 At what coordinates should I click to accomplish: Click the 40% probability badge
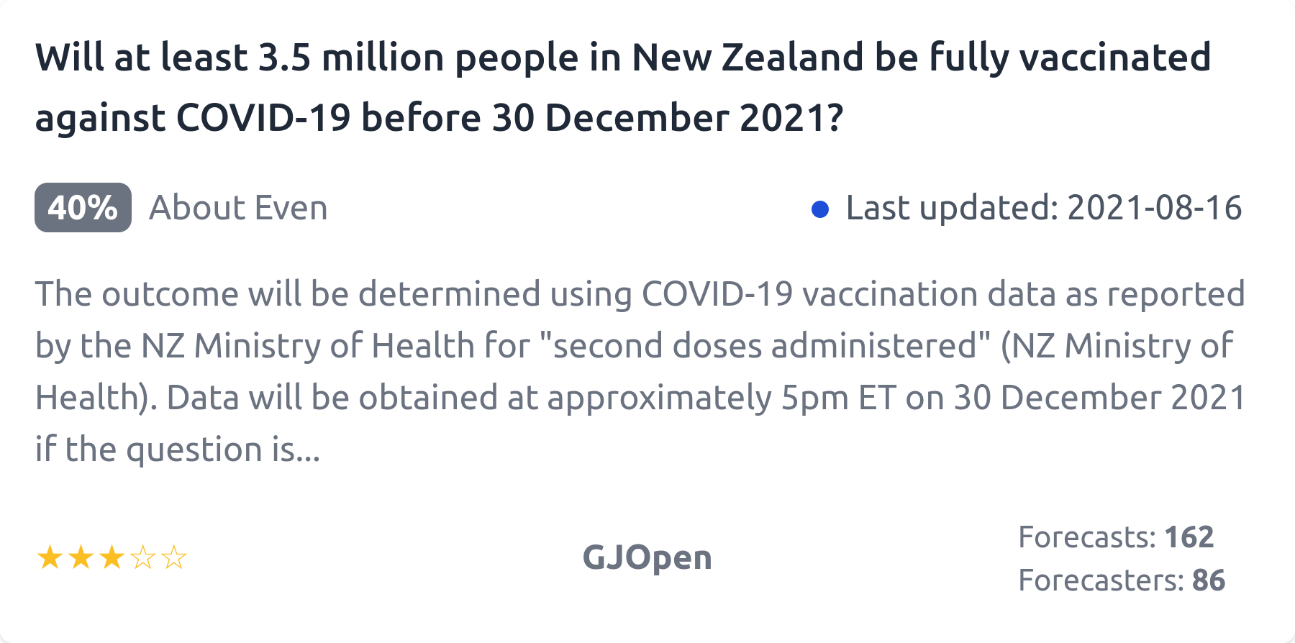coord(83,208)
